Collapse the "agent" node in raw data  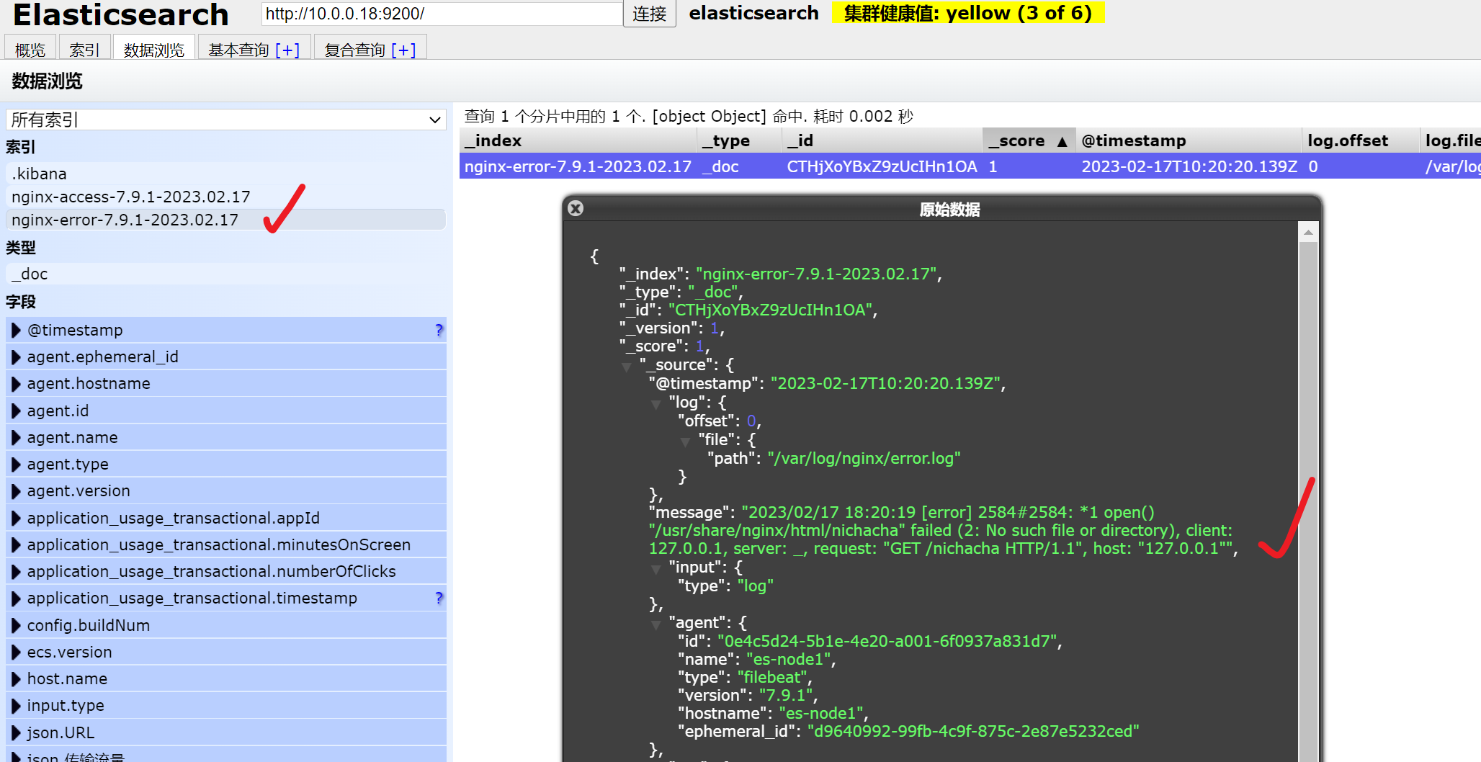pos(656,624)
